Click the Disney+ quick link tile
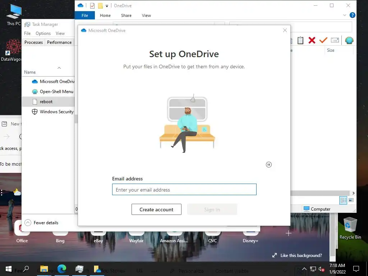Screen dimensions: 368x276 point(250,237)
